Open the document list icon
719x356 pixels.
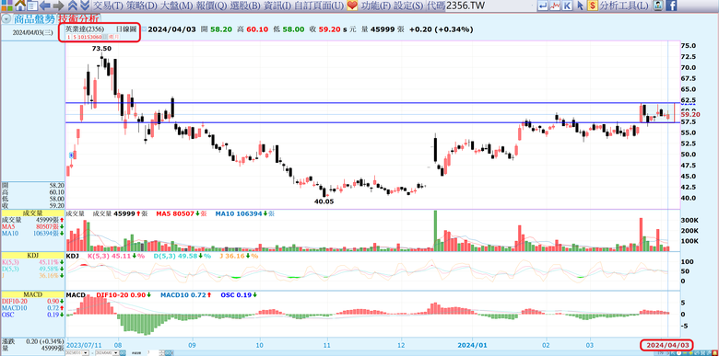[x=32, y=6]
